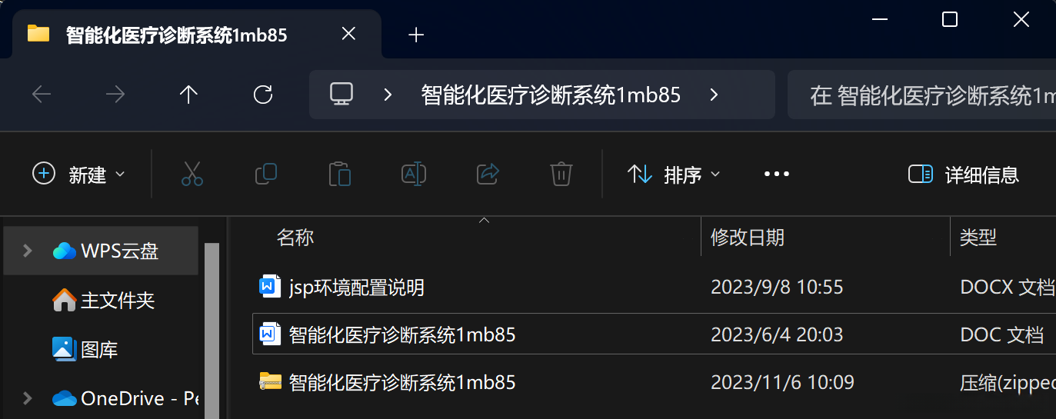Refresh the current folder view
Image resolution: width=1056 pixels, height=419 pixels.
click(263, 95)
